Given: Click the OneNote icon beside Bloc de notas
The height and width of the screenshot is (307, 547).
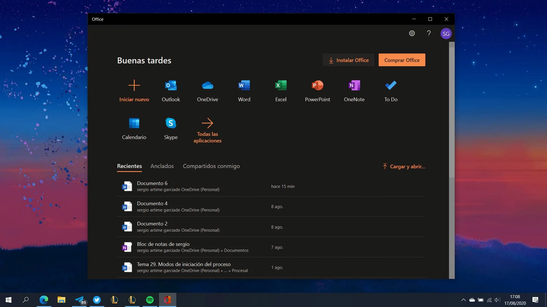Looking at the screenshot, I should point(127,247).
